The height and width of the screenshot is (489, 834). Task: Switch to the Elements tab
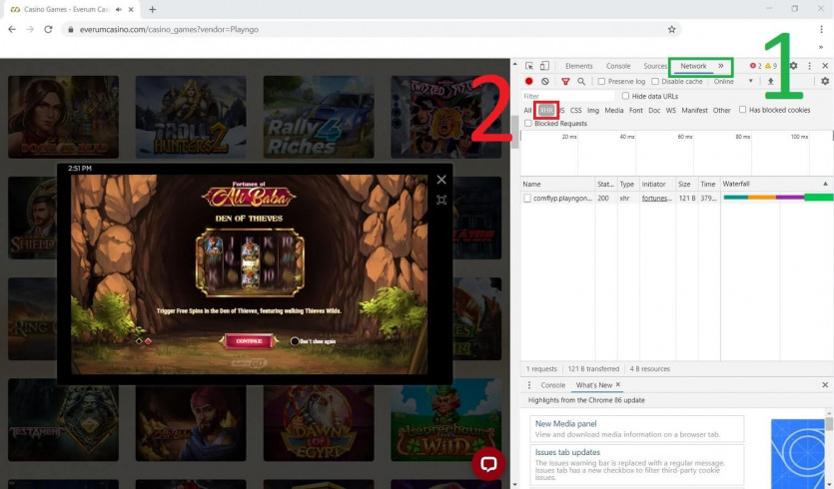(578, 66)
